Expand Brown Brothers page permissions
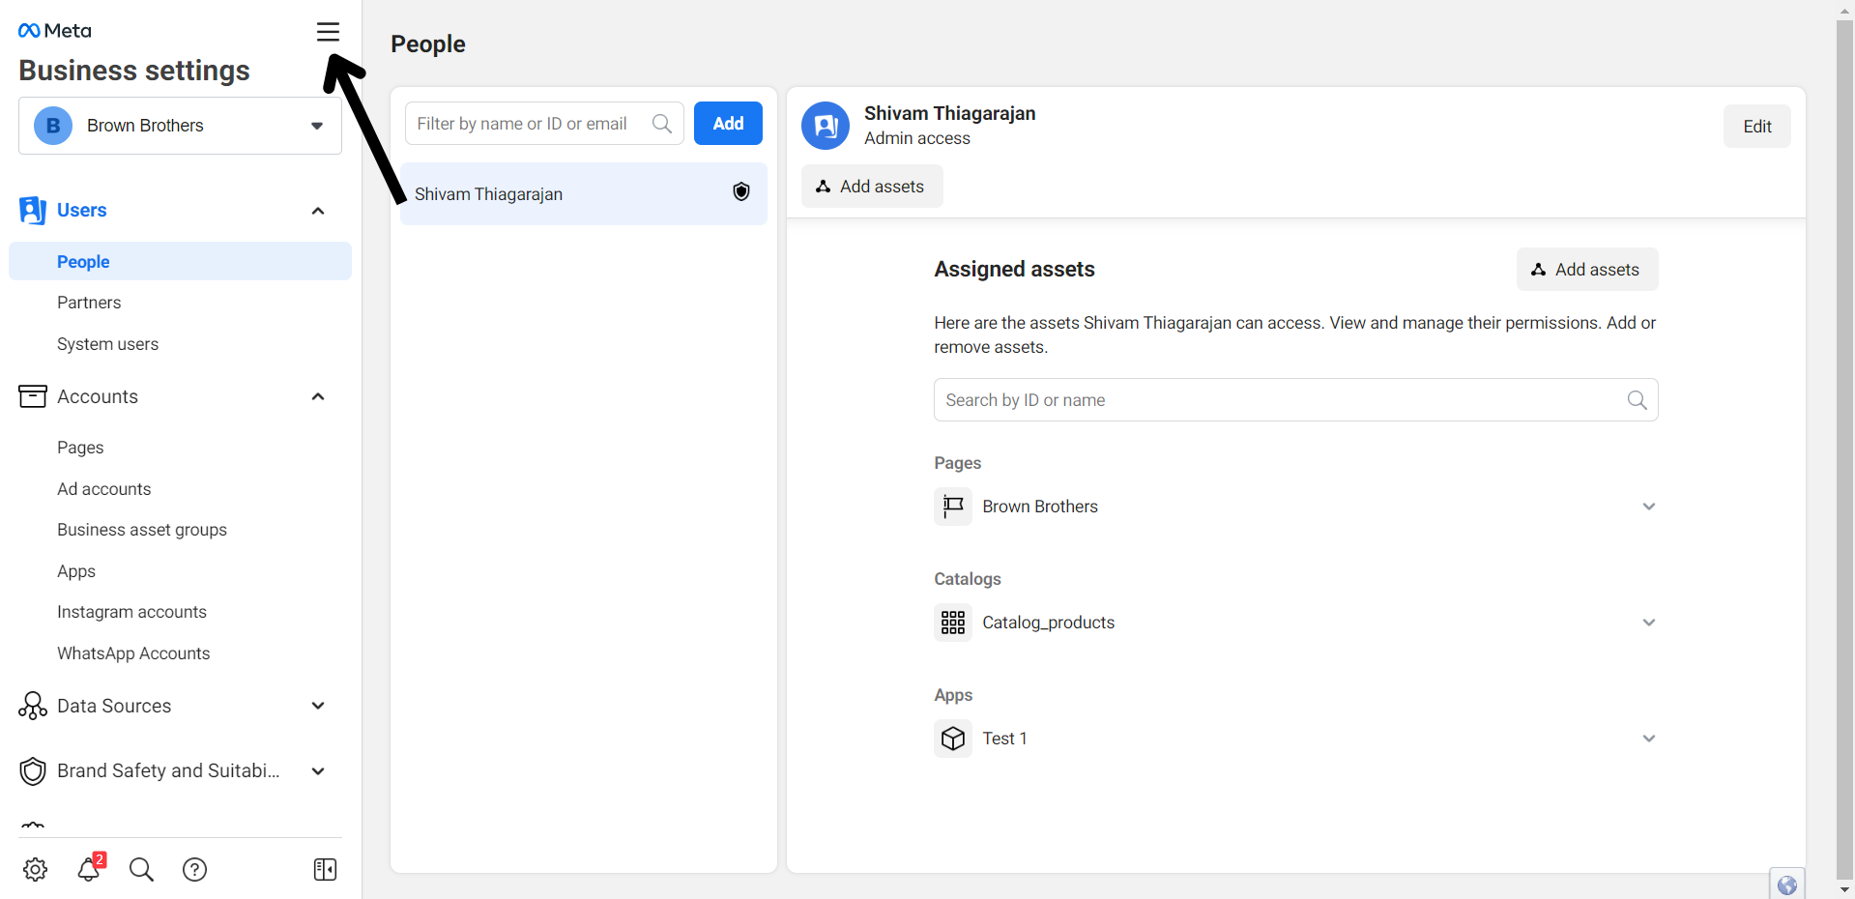 (x=1648, y=507)
